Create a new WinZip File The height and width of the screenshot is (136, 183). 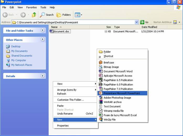(x=122, y=119)
